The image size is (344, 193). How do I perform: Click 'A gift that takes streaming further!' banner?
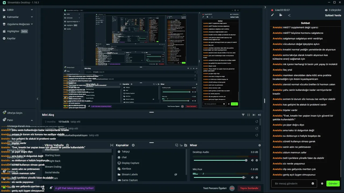pyautogui.click(x=74, y=188)
